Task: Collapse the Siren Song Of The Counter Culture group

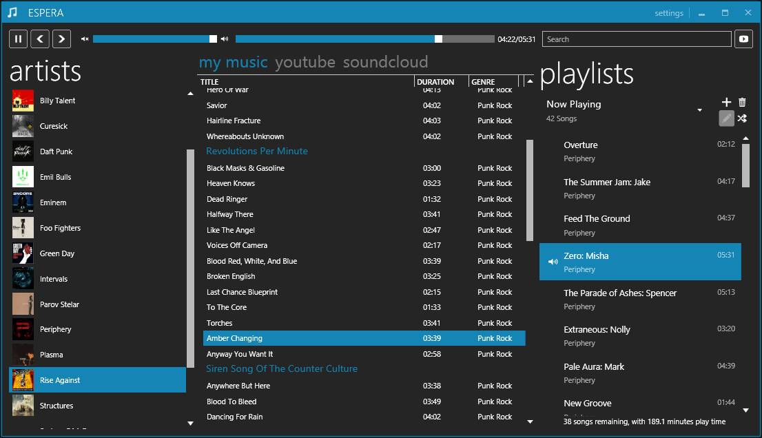Action: (x=282, y=369)
